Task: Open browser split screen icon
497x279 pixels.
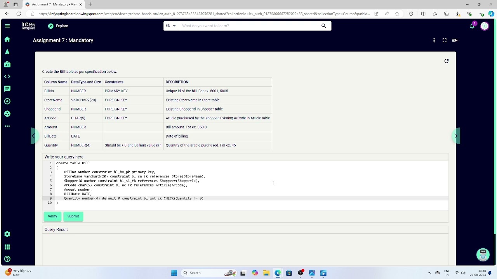Action: [423, 14]
